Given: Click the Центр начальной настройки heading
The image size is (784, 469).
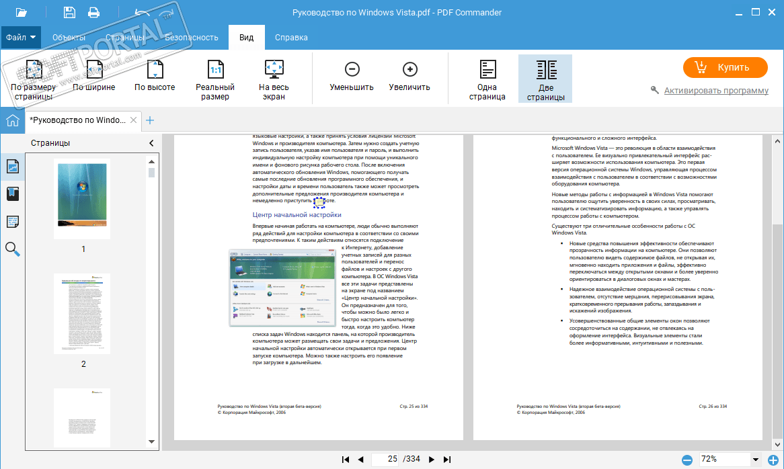Looking at the screenshot, I should pos(297,215).
